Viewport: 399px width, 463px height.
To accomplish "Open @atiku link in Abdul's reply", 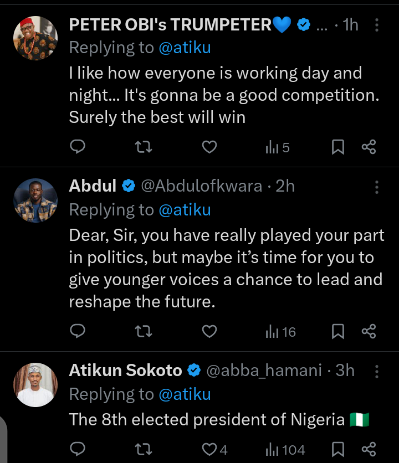I will [x=185, y=210].
